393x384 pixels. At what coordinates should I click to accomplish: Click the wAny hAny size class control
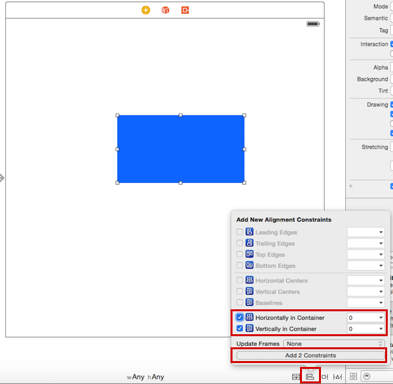[145, 377]
